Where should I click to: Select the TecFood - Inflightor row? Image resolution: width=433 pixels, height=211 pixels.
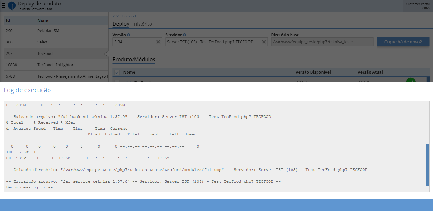pos(56,65)
